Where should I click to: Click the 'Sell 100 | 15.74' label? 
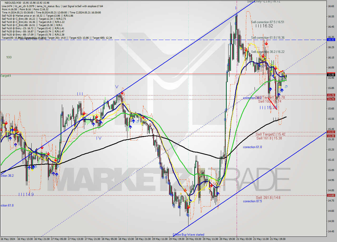270,101
